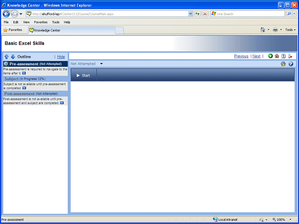The width and height of the screenshot is (299, 224).
Task: Open help via the boxed question mark icon
Action: pos(284,56)
